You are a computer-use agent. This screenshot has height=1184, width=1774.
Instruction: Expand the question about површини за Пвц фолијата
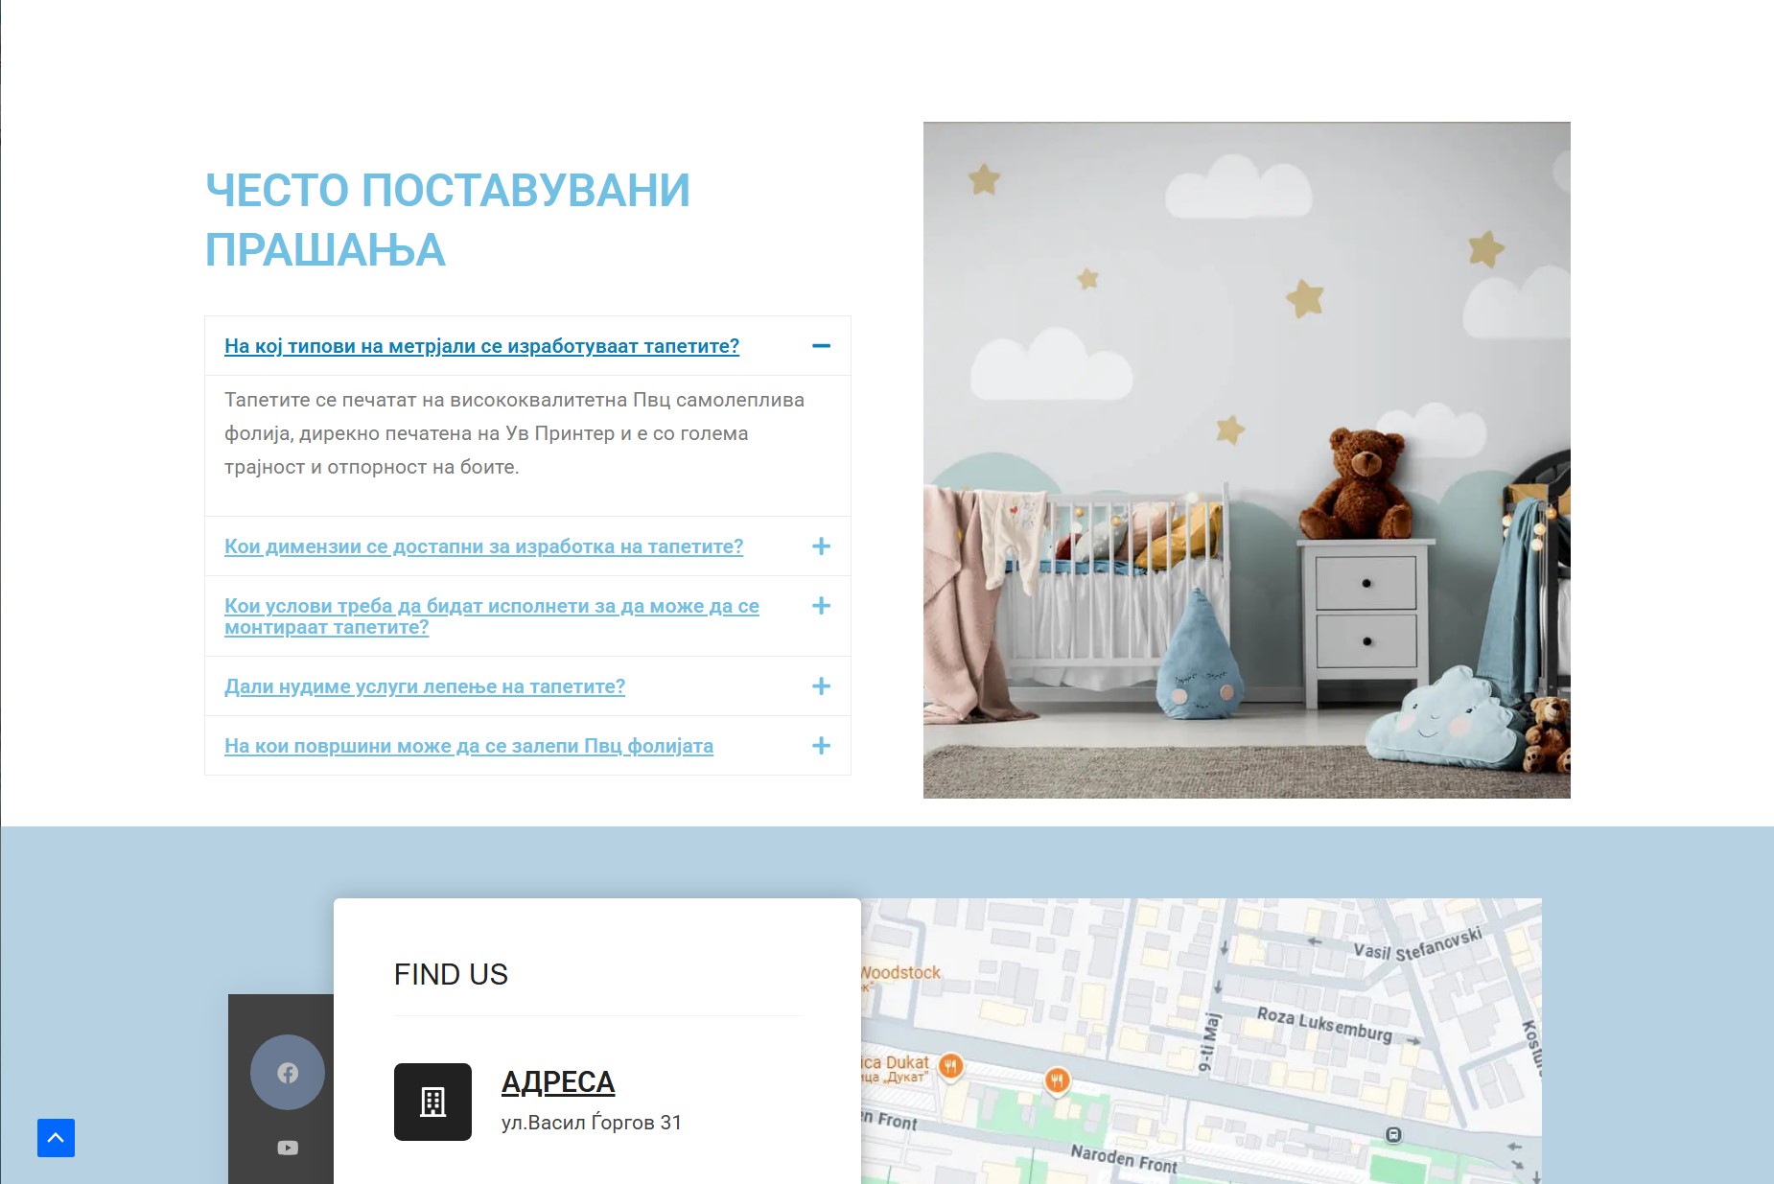click(x=469, y=746)
